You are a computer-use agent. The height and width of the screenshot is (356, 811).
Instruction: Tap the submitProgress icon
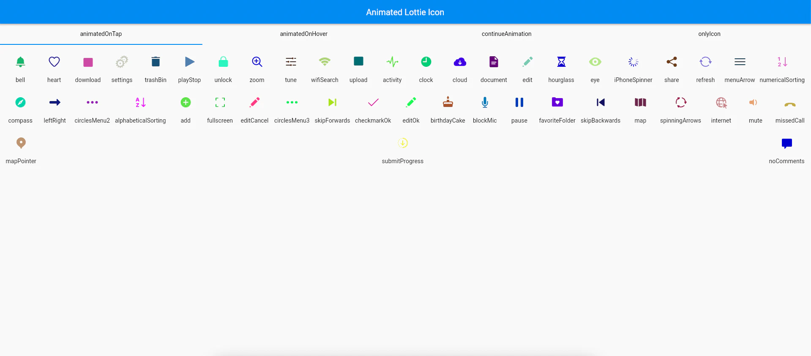tap(403, 143)
